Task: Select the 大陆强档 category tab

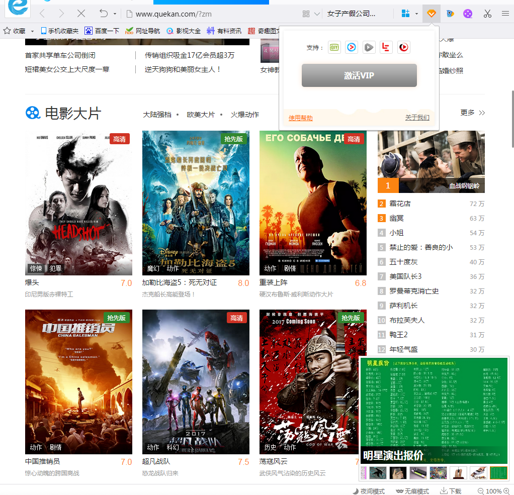Action: [x=157, y=115]
